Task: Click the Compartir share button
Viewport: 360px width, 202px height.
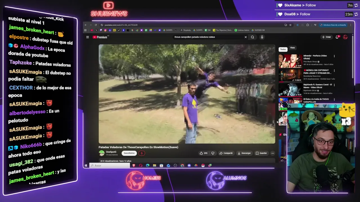Action: (x=226, y=153)
